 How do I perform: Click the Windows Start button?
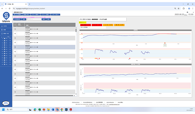4,109
